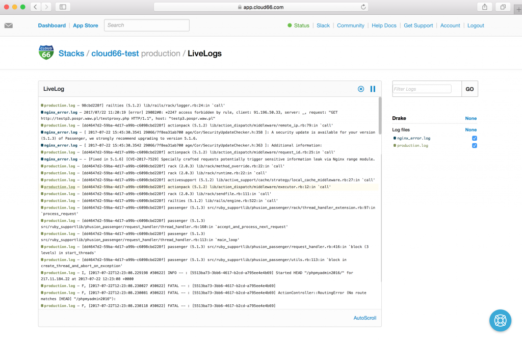Open the Dashboard page
This screenshot has height=340, width=522.
click(x=51, y=25)
